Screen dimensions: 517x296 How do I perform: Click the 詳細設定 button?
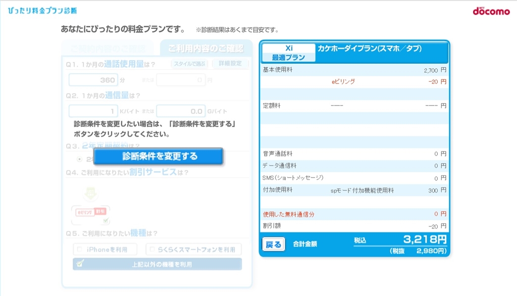coord(230,63)
